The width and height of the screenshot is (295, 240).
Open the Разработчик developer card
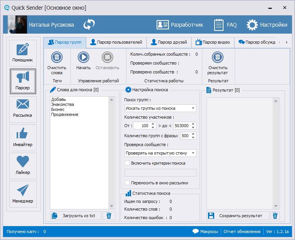180,25
